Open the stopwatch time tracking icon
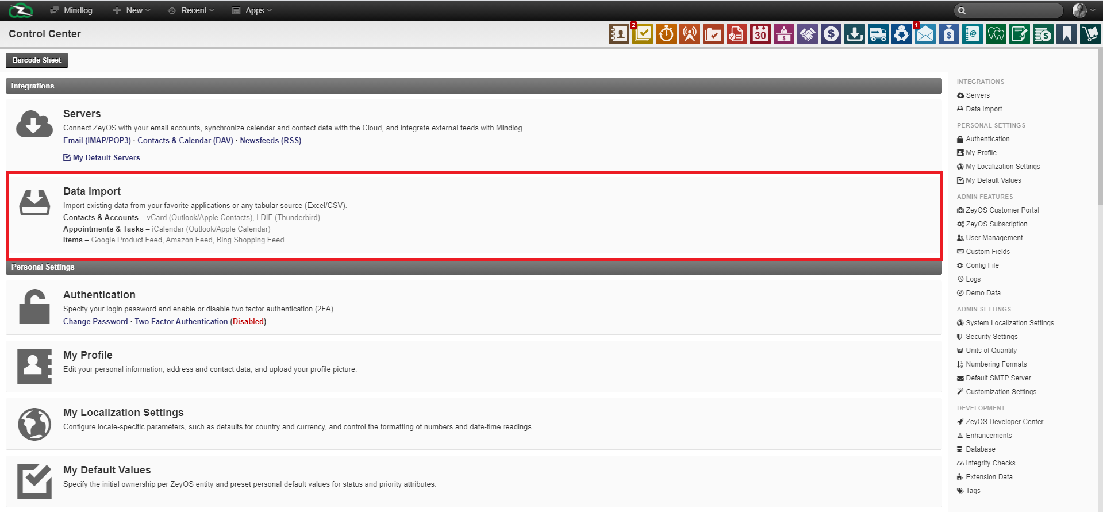 [x=666, y=34]
